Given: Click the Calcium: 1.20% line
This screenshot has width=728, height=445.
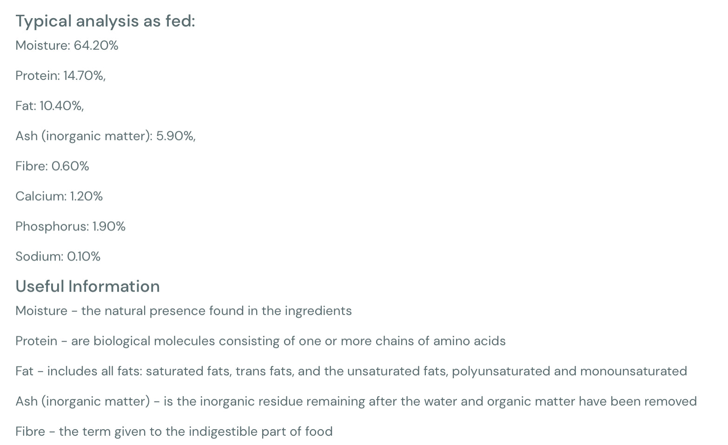Looking at the screenshot, I should 59,196.
